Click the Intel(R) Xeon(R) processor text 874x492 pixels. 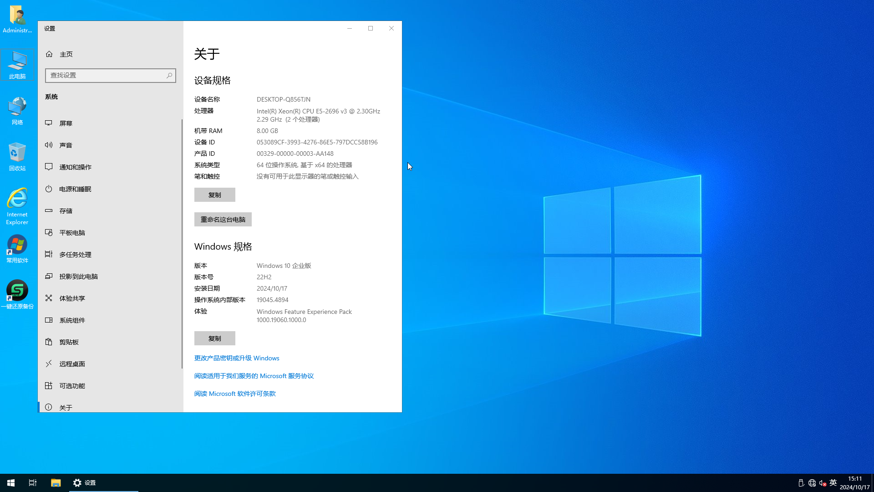(x=318, y=115)
